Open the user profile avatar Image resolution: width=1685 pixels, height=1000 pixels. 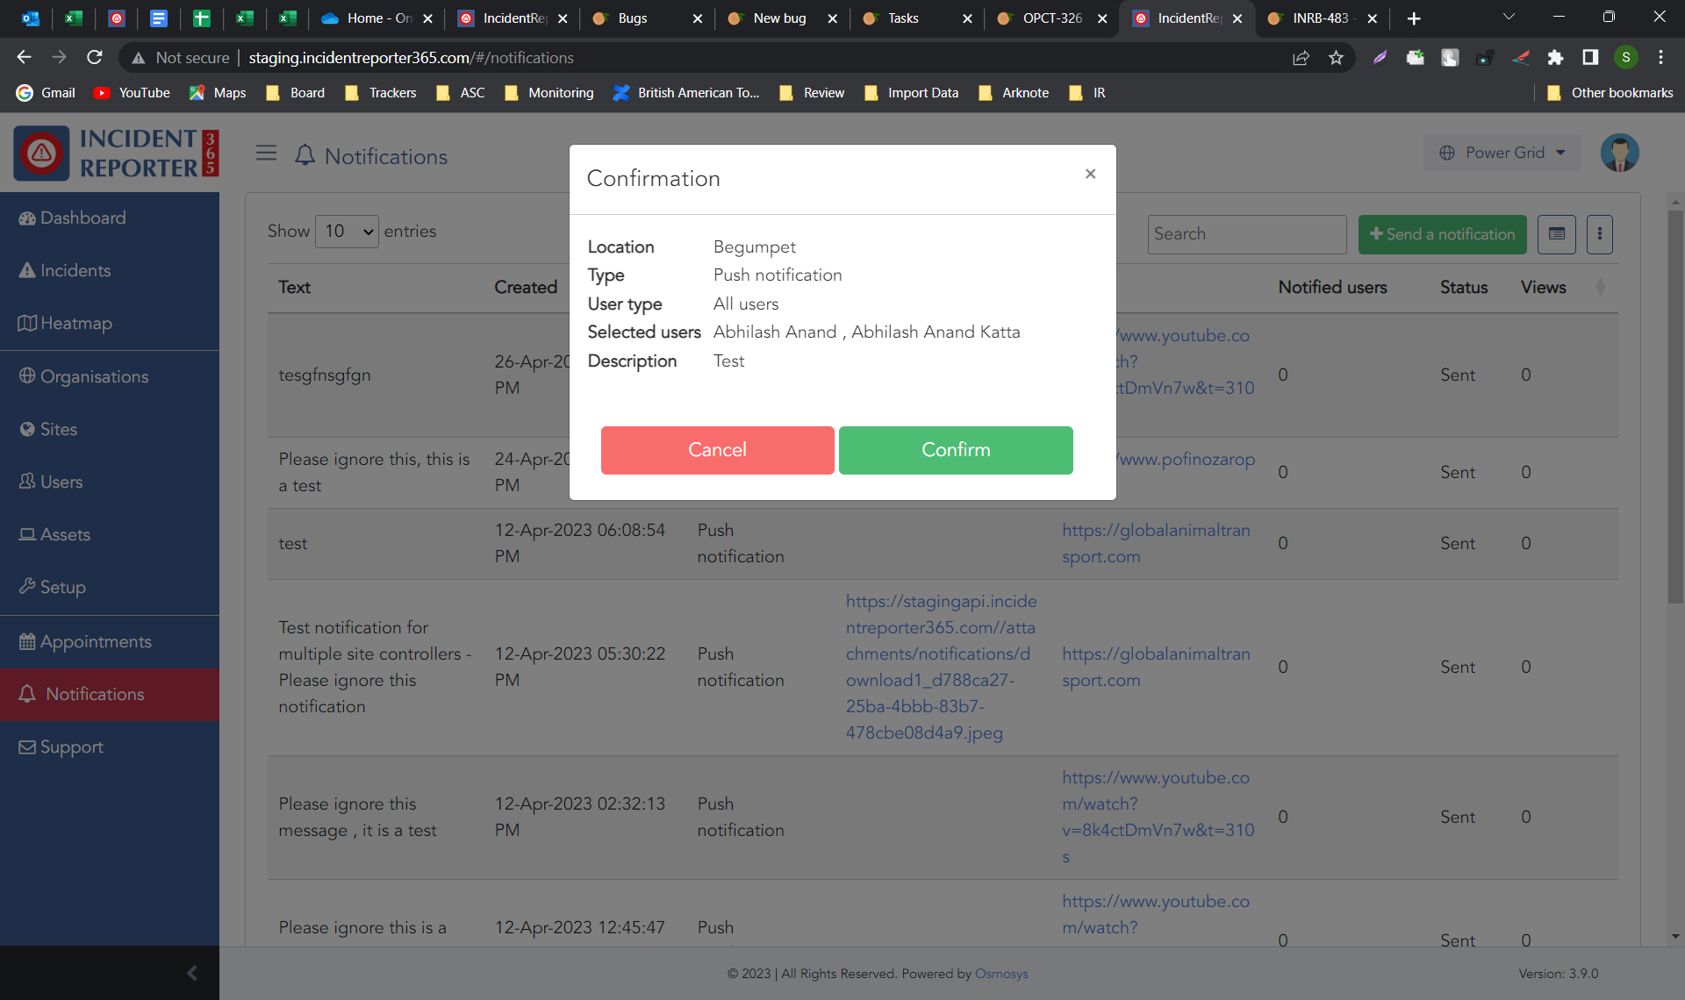click(x=1619, y=153)
